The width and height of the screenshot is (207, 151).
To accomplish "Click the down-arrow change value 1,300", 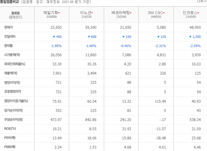I will pyautogui.click(x=195, y=37).
